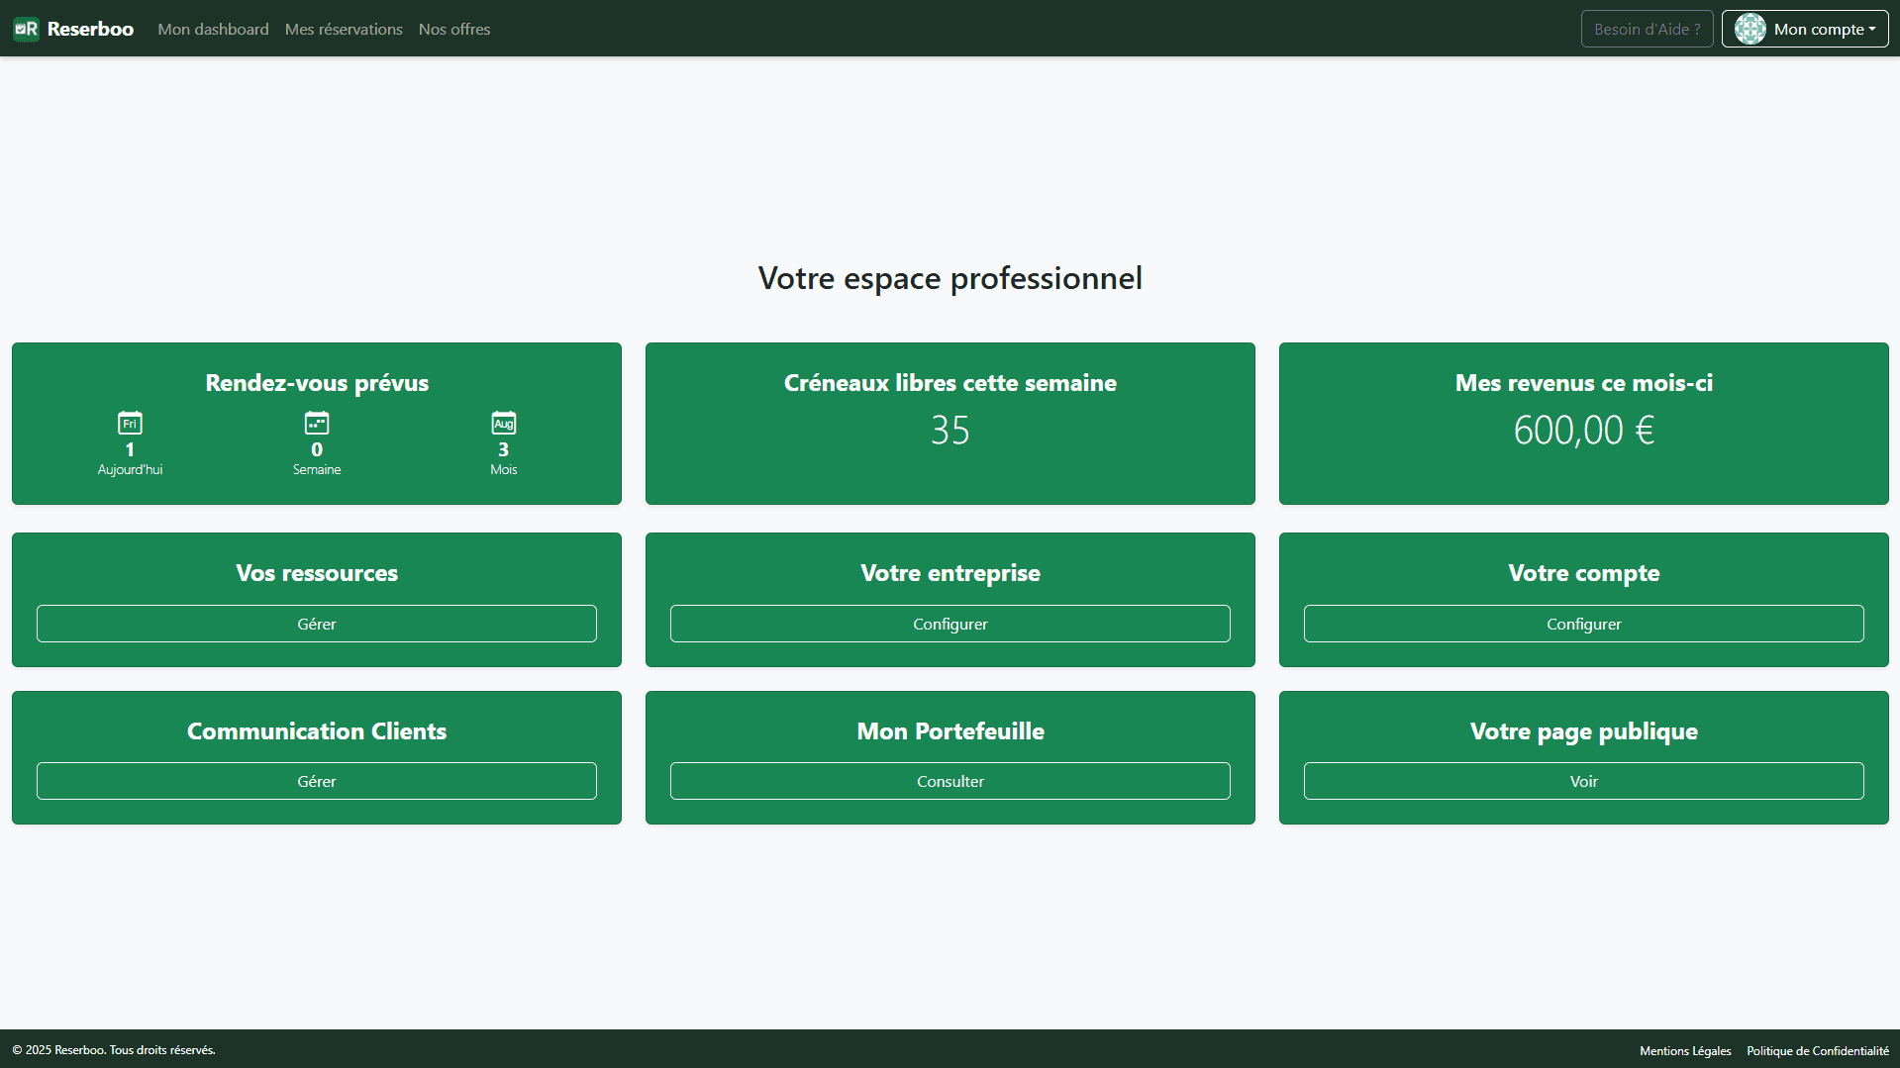Click the month calendar icon above Mois
The image size is (1900, 1068).
tap(503, 424)
